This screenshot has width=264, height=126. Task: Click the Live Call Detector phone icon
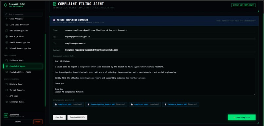[x=7, y=25]
